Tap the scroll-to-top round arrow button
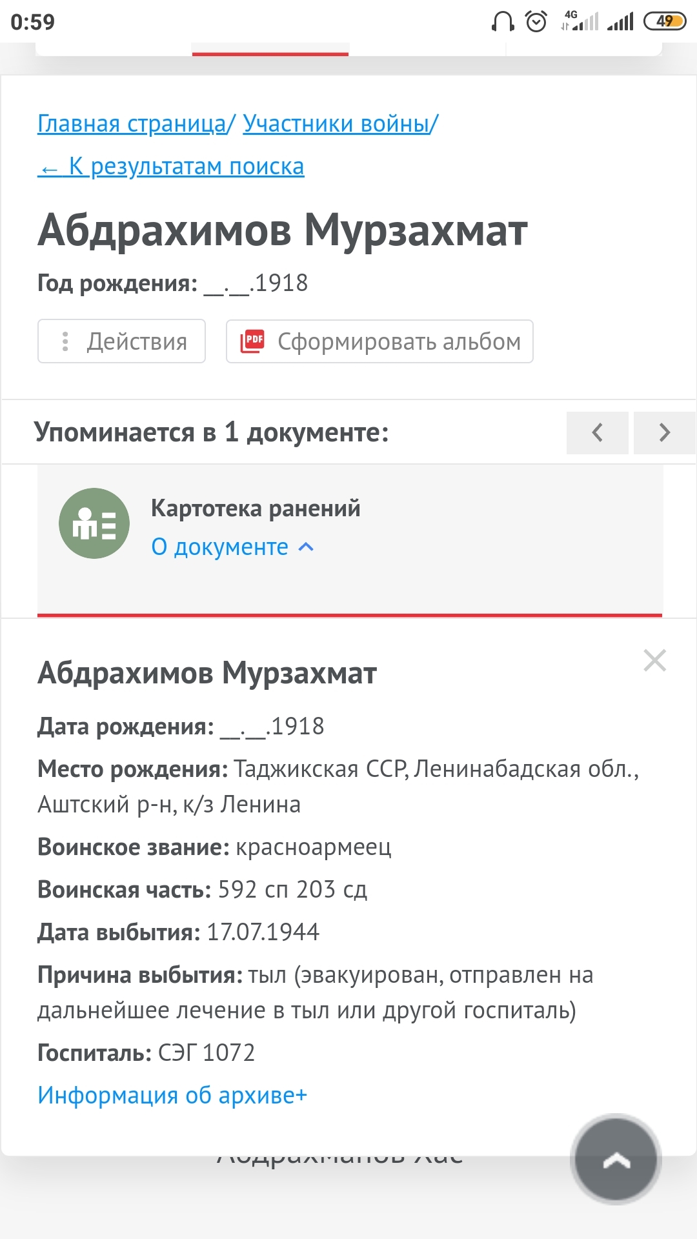This screenshot has height=1239, width=697. pos(616,1159)
